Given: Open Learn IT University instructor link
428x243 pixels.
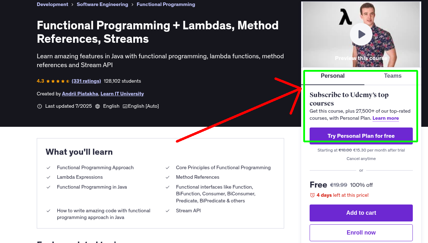Looking at the screenshot, I should tap(122, 94).
